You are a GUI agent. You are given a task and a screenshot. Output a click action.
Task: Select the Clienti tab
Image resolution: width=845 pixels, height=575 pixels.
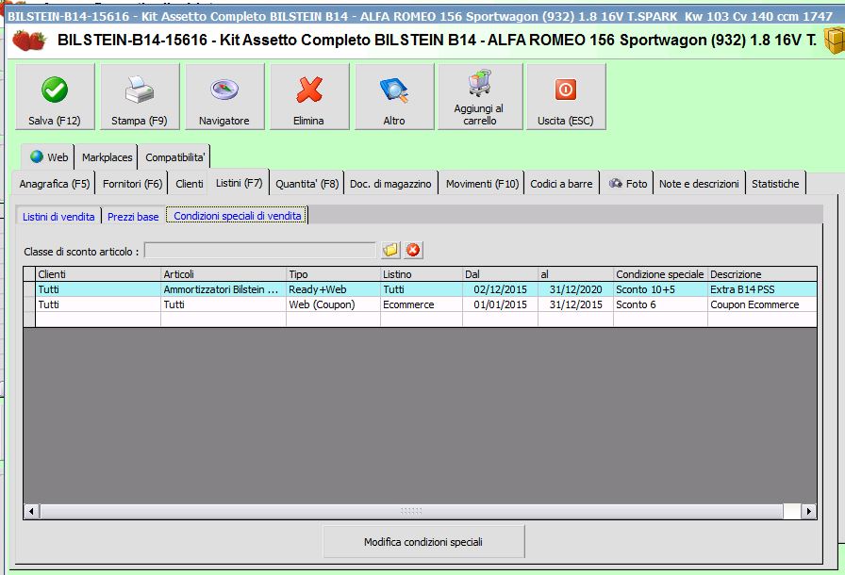coord(190,184)
